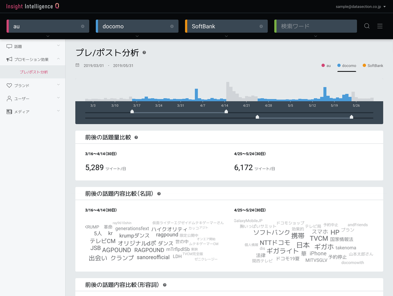This screenshot has width=393, height=296.
Task: Expand the ユーザー sidebar section
Action: coord(58,98)
